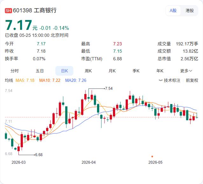Click the 2026-05 date axis label

(155, 162)
